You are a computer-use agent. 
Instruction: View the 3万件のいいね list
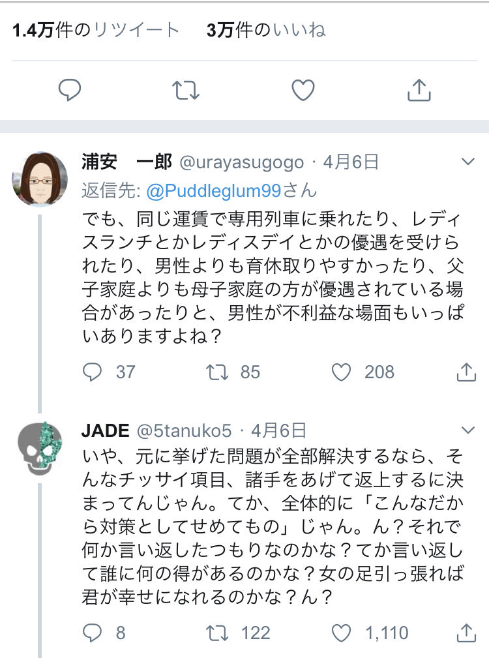(266, 30)
